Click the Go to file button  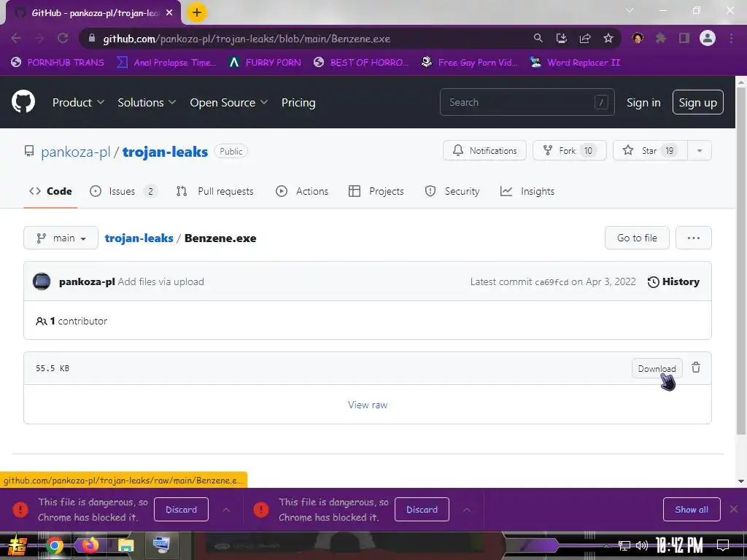pos(637,238)
